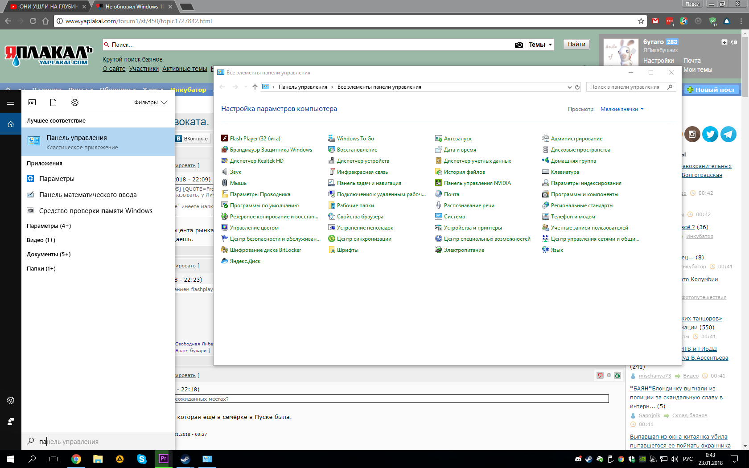Open Диспетчер устройств item
Image resolution: width=749 pixels, height=468 pixels.
click(358, 161)
